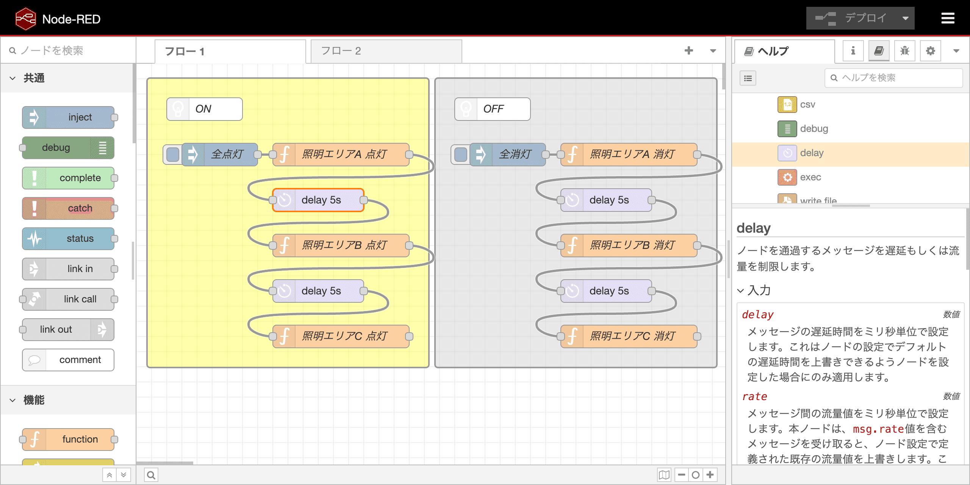Select exec in the help node list
This screenshot has height=485, width=970.
pos(810,177)
